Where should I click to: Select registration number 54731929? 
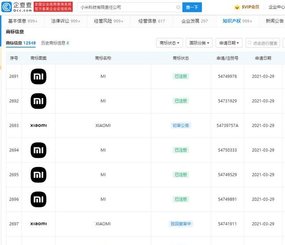pyautogui.click(x=228, y=101)
